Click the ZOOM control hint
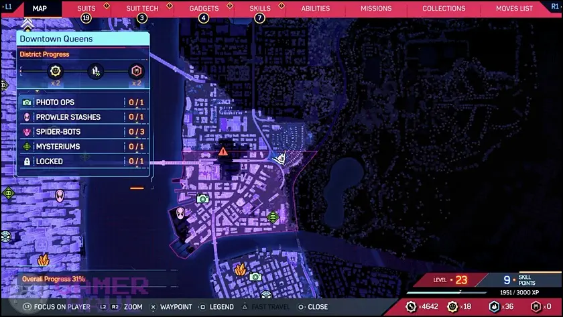This screenshot has width=563, height=317. click(x=121, y=307)
